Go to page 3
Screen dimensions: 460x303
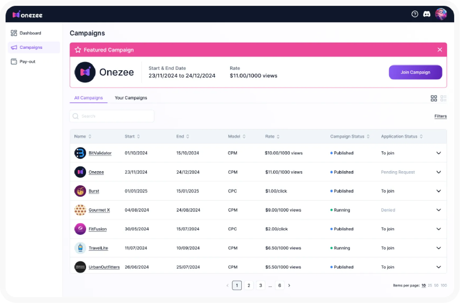pyautogui.click(x=261, y=286)
